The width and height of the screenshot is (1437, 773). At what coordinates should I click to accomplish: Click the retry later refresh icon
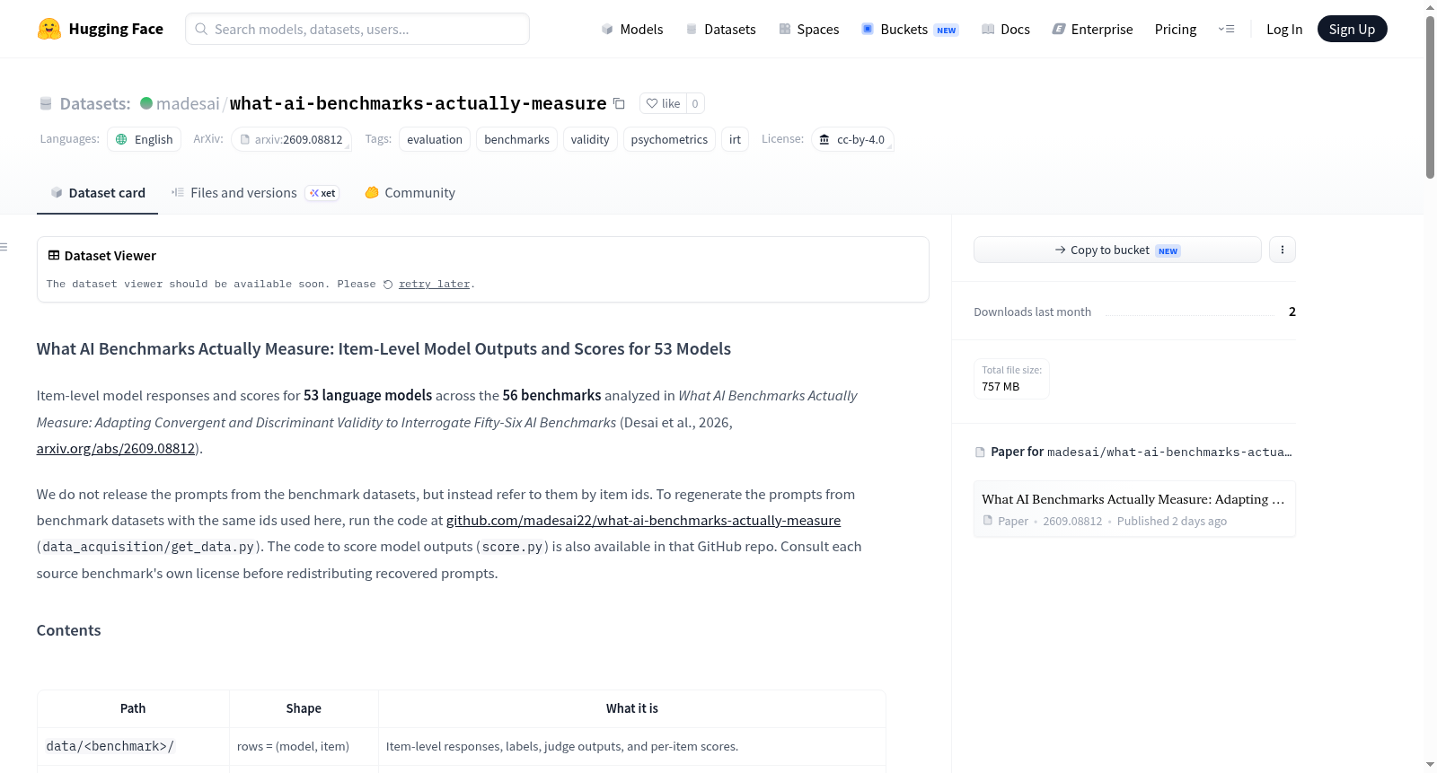[x=388, y=285]
